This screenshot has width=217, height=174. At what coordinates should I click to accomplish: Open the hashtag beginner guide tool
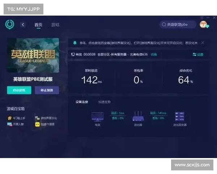(16, 118)
